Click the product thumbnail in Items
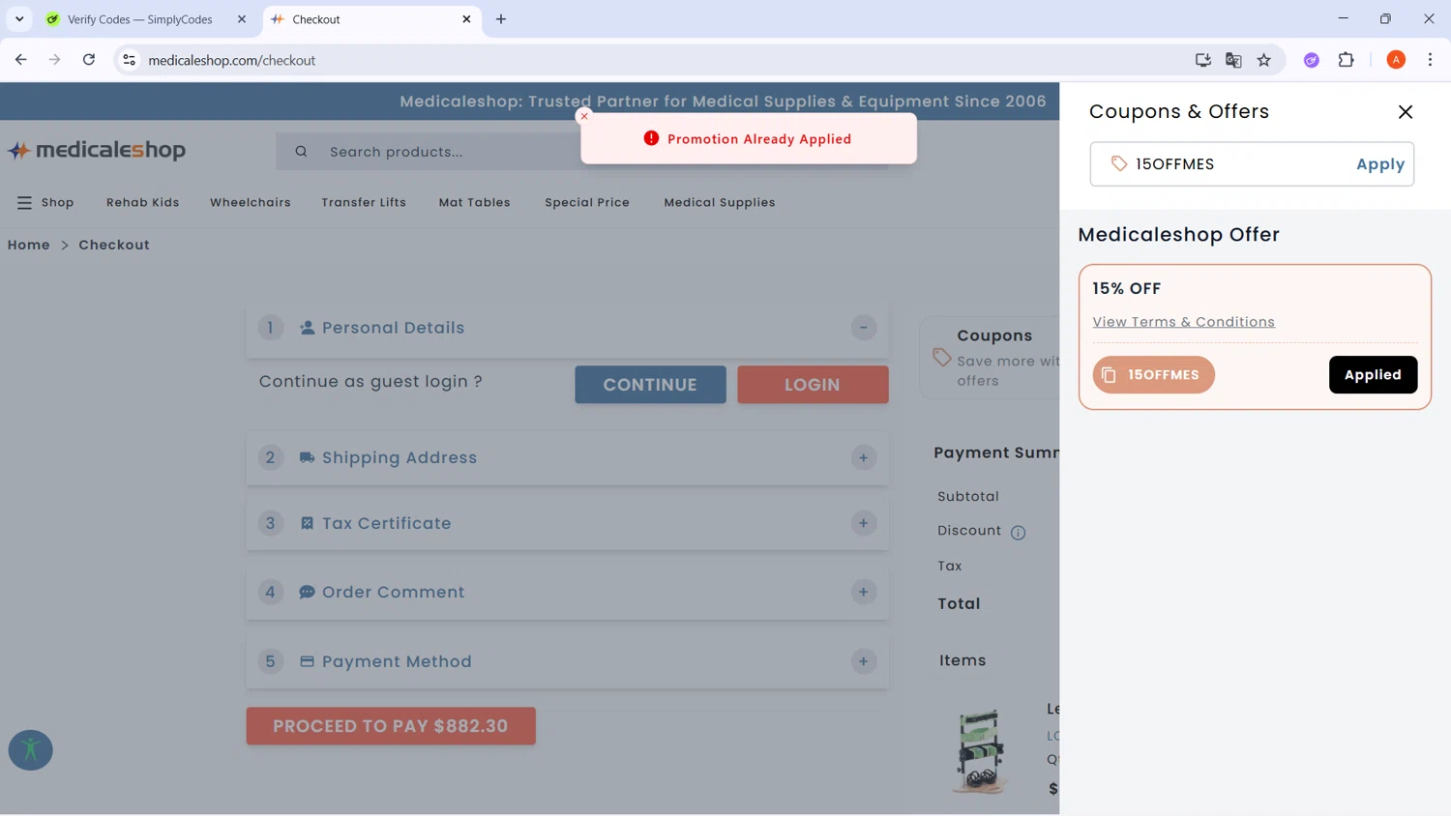This screenshot has width=1451, height=816. pos(980,751)
